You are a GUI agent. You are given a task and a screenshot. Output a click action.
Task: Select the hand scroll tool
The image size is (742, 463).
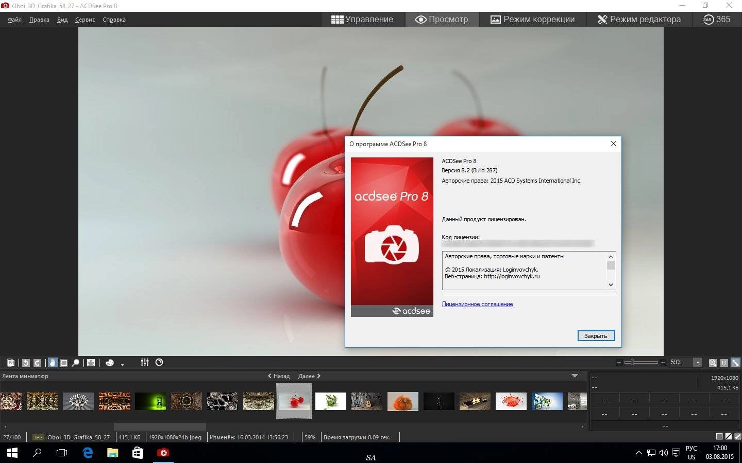tap(52, 363)
